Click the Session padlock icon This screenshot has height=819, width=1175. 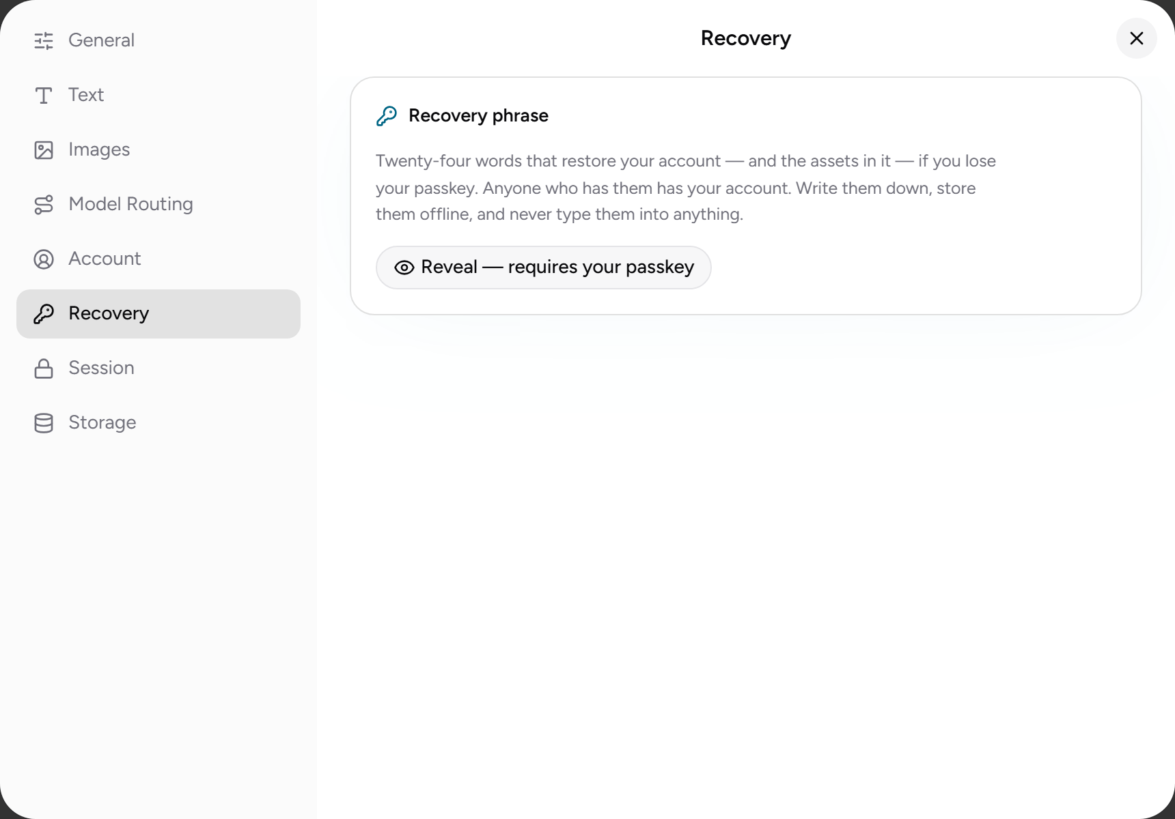click(44, 369)
